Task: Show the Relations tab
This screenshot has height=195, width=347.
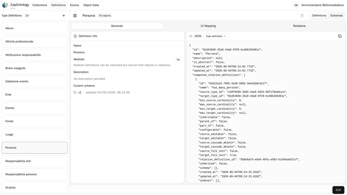Action: coord(299,26)
